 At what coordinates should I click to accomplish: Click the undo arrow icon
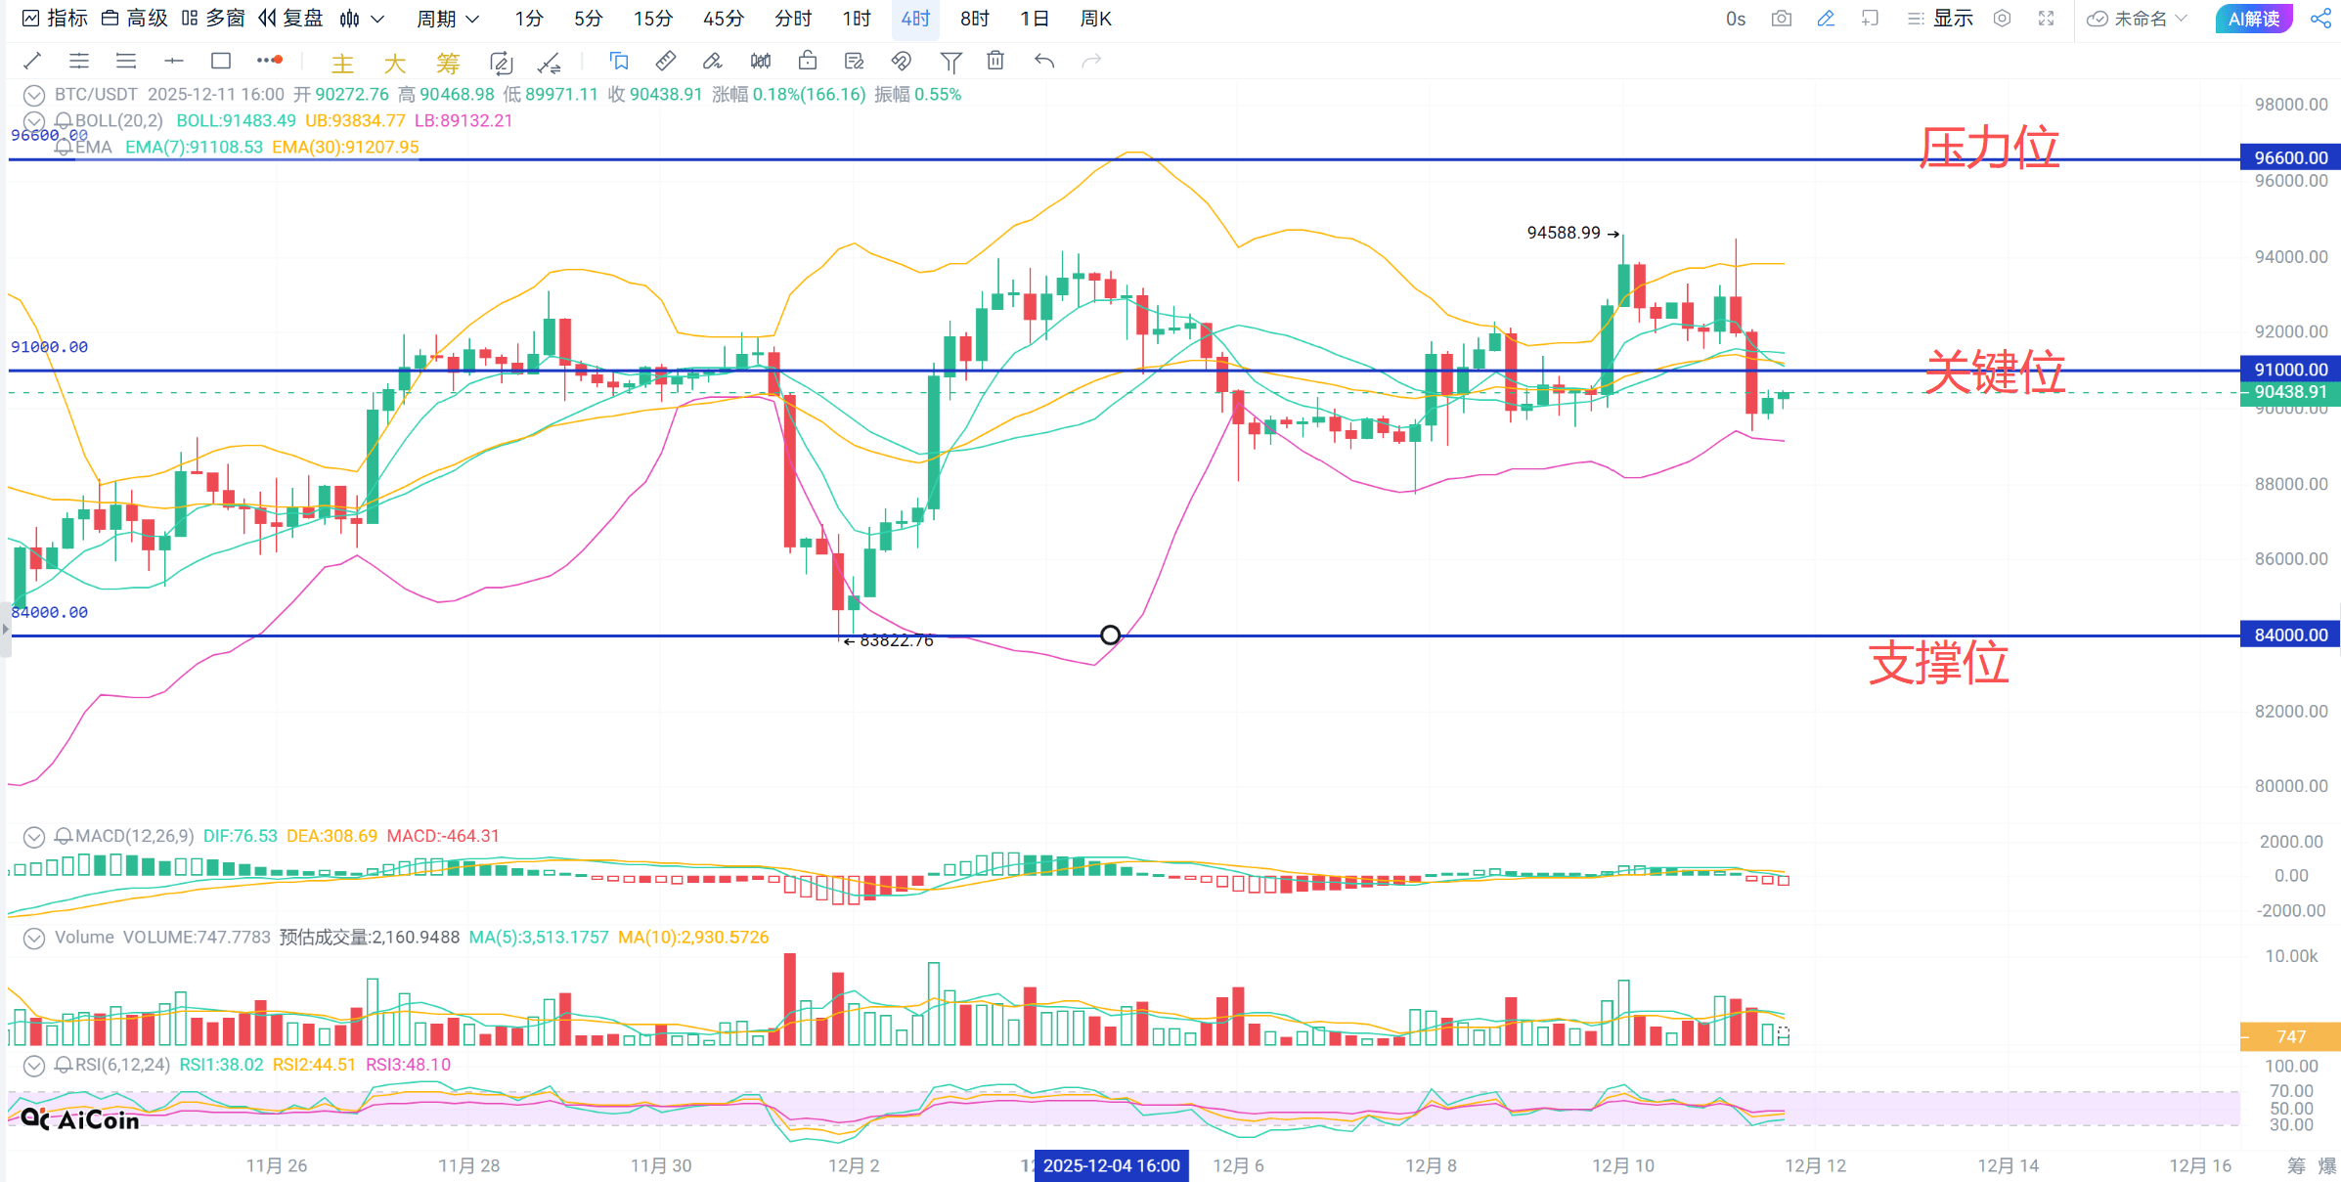point(1044,61)
